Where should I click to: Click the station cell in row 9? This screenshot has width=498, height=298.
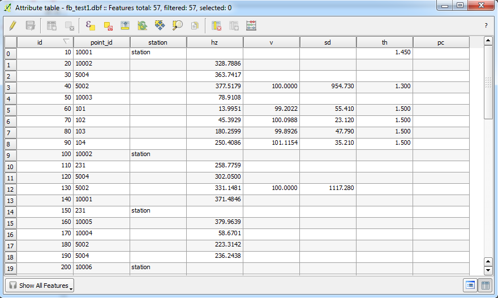click(158, 154)
